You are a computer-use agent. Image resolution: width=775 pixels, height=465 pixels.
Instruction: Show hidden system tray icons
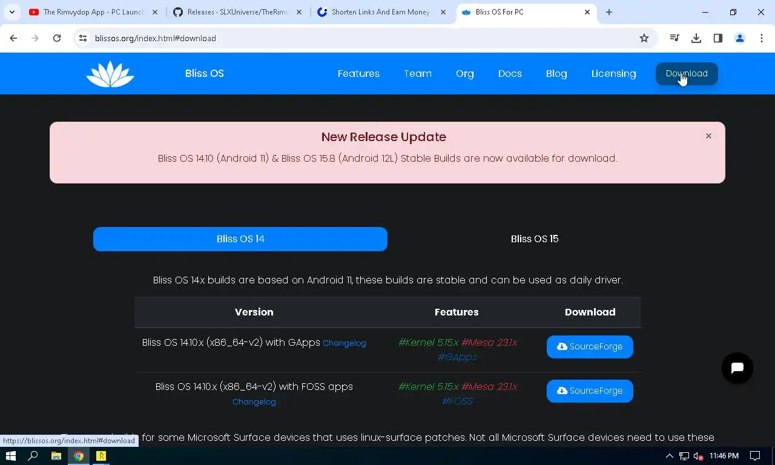tap(669, 456)
